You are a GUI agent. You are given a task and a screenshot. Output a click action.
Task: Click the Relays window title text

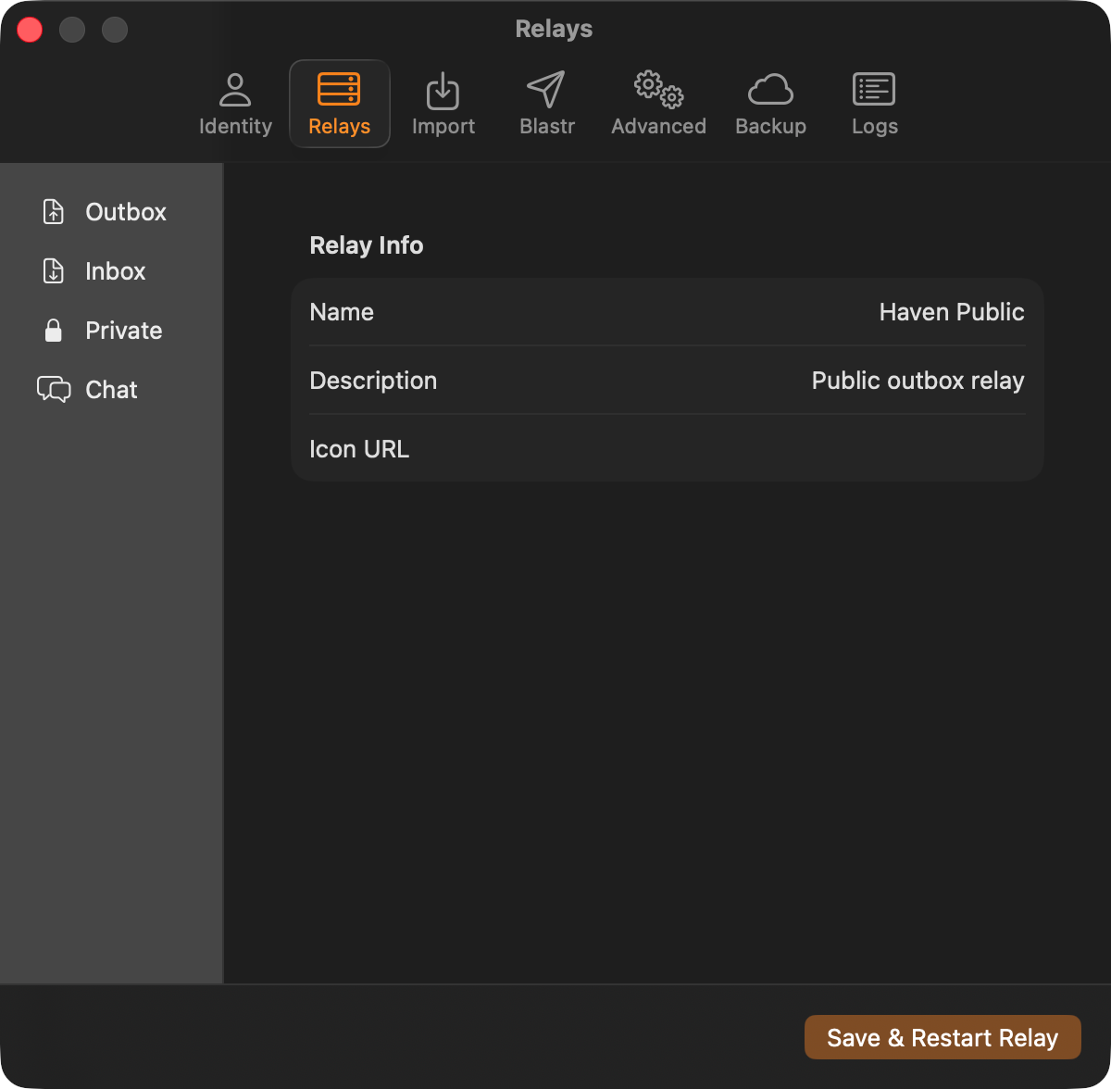click(554, 30)
